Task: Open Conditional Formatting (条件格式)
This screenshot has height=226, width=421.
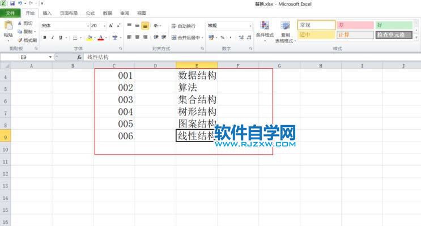Action: point(265,31)
